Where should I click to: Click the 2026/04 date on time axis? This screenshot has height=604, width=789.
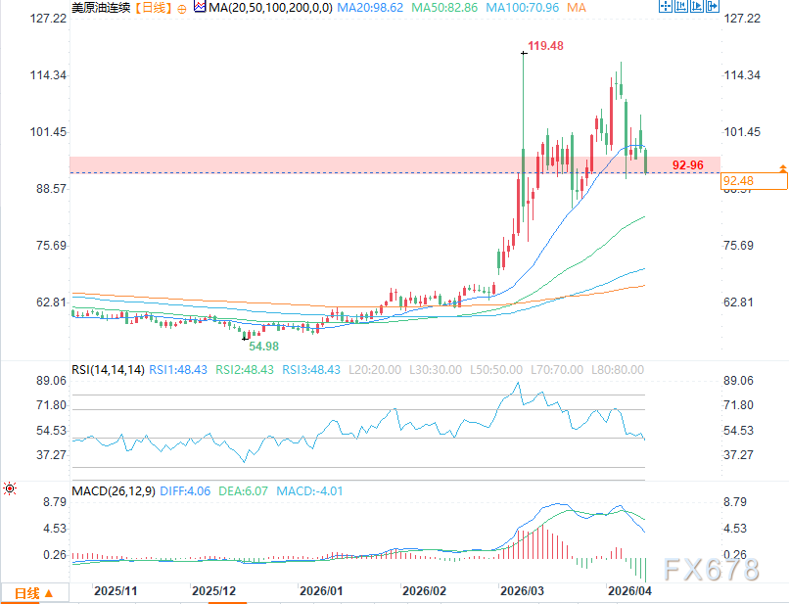[x=629, y=591]
